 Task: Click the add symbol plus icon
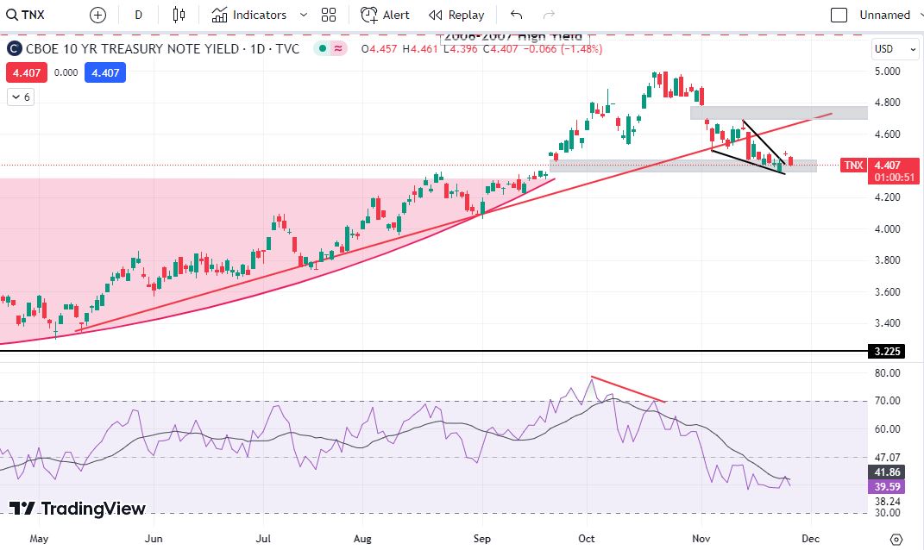click(97, 15)
